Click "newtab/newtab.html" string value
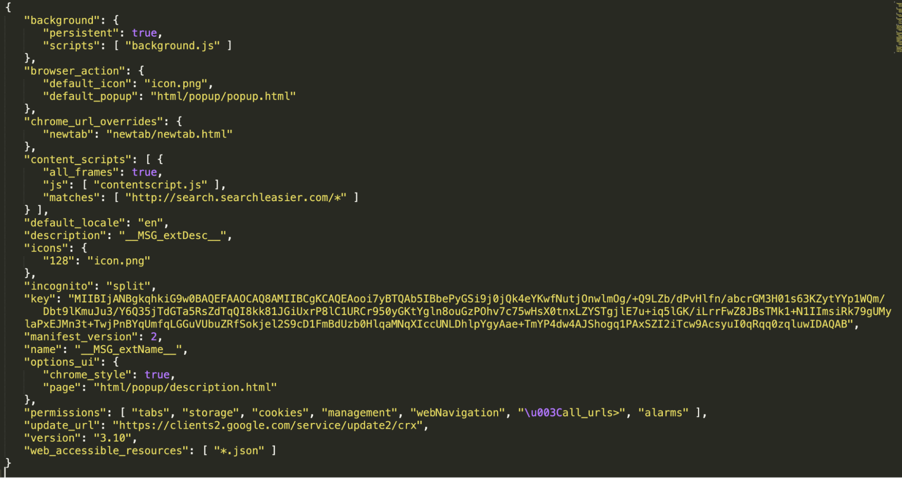 (x=170, y=134)
